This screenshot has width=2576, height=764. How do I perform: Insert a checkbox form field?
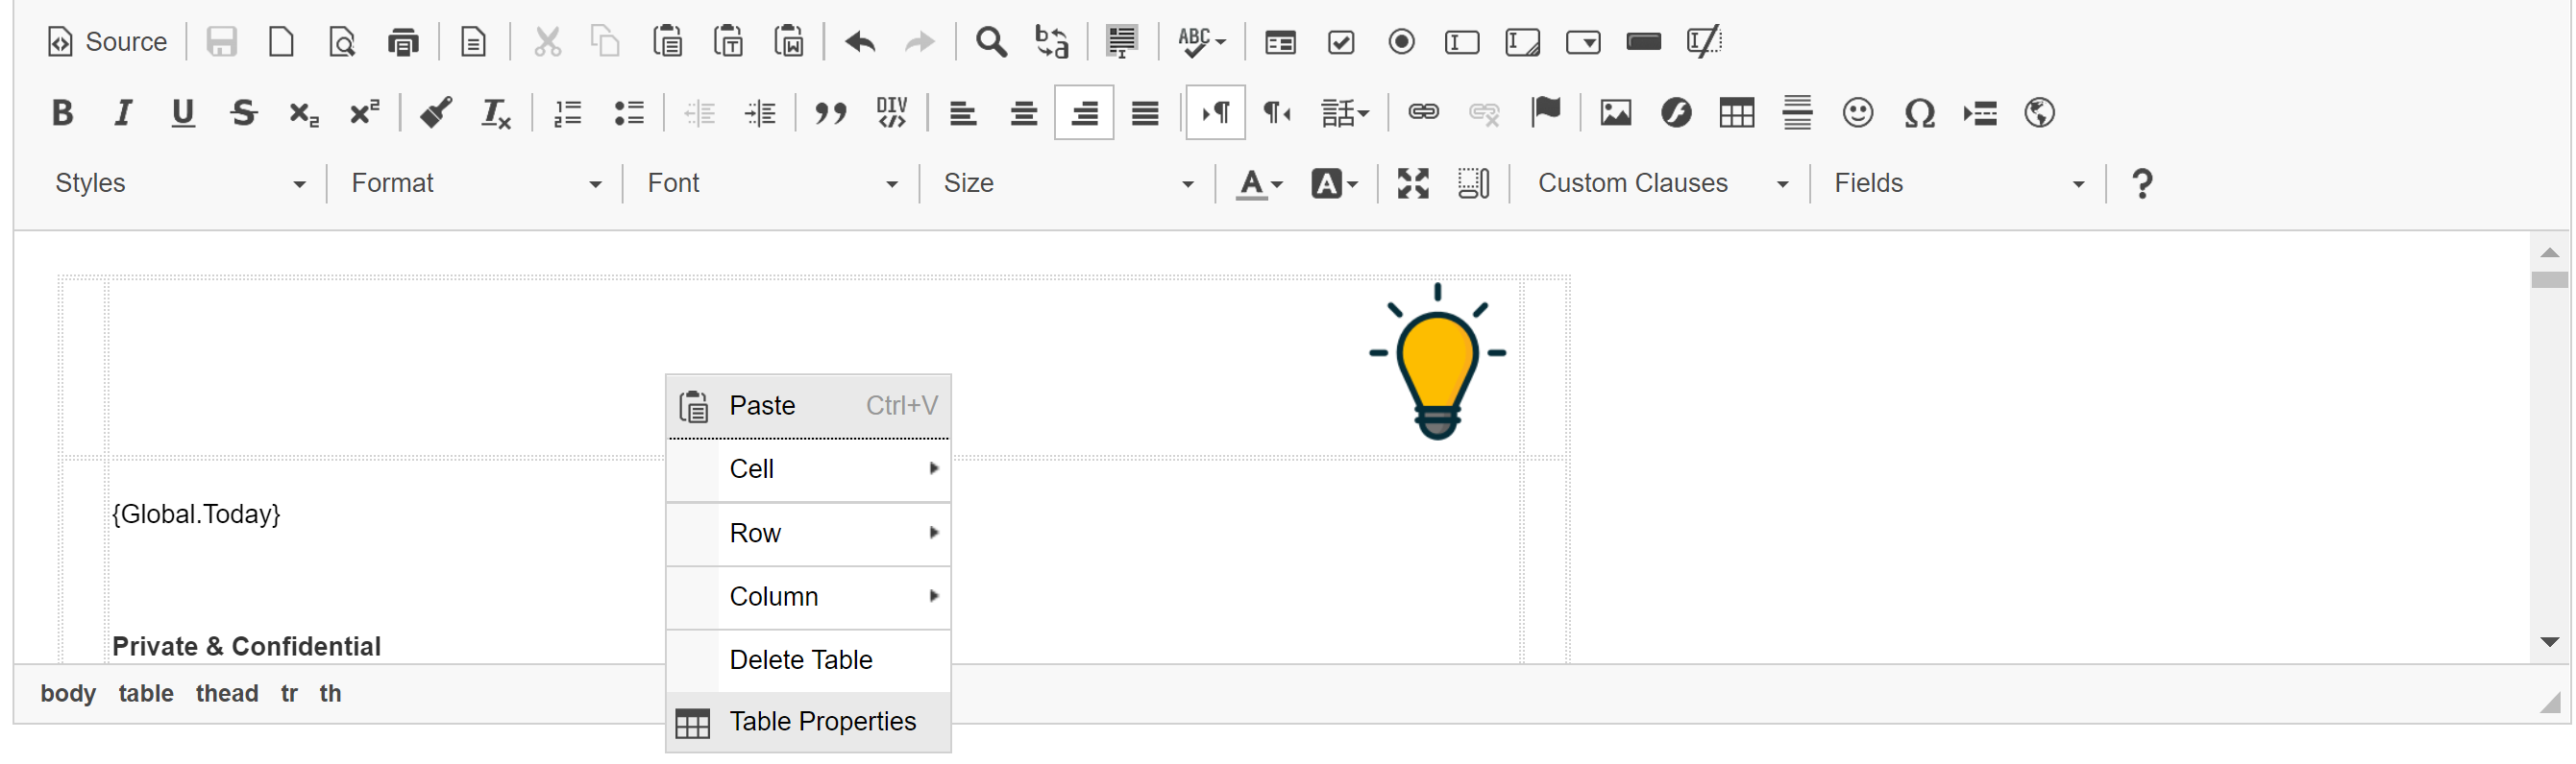coord(1341,42)
